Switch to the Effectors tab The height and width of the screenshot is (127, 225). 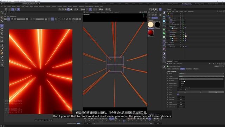pos(196,69)
